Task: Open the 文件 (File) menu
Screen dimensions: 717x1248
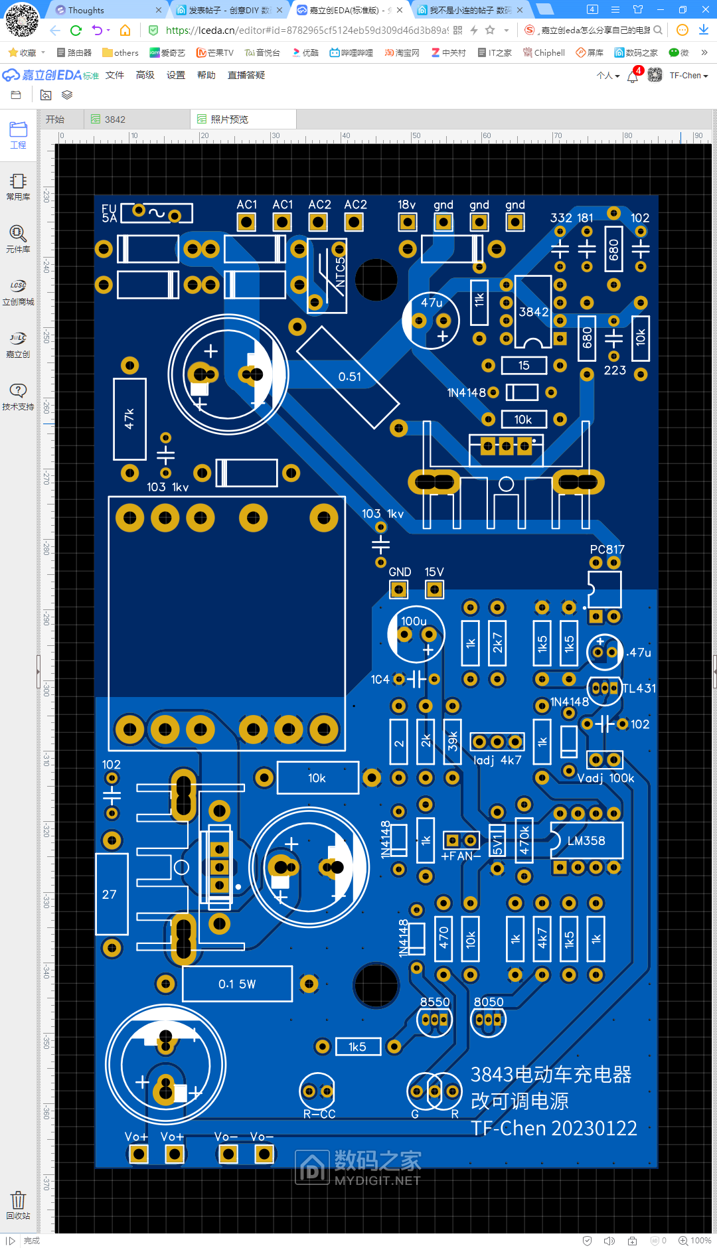Action: 115,75
